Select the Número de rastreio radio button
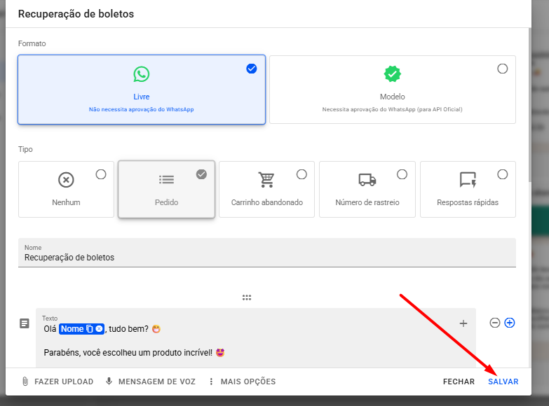The image size is (549, 406). point(402,174)
